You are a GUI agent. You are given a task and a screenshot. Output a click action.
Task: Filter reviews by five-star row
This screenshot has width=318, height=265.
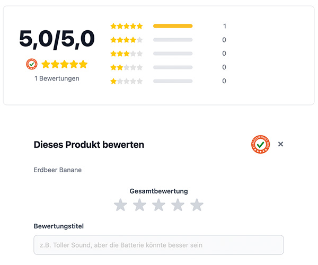[x=126, y=26]
